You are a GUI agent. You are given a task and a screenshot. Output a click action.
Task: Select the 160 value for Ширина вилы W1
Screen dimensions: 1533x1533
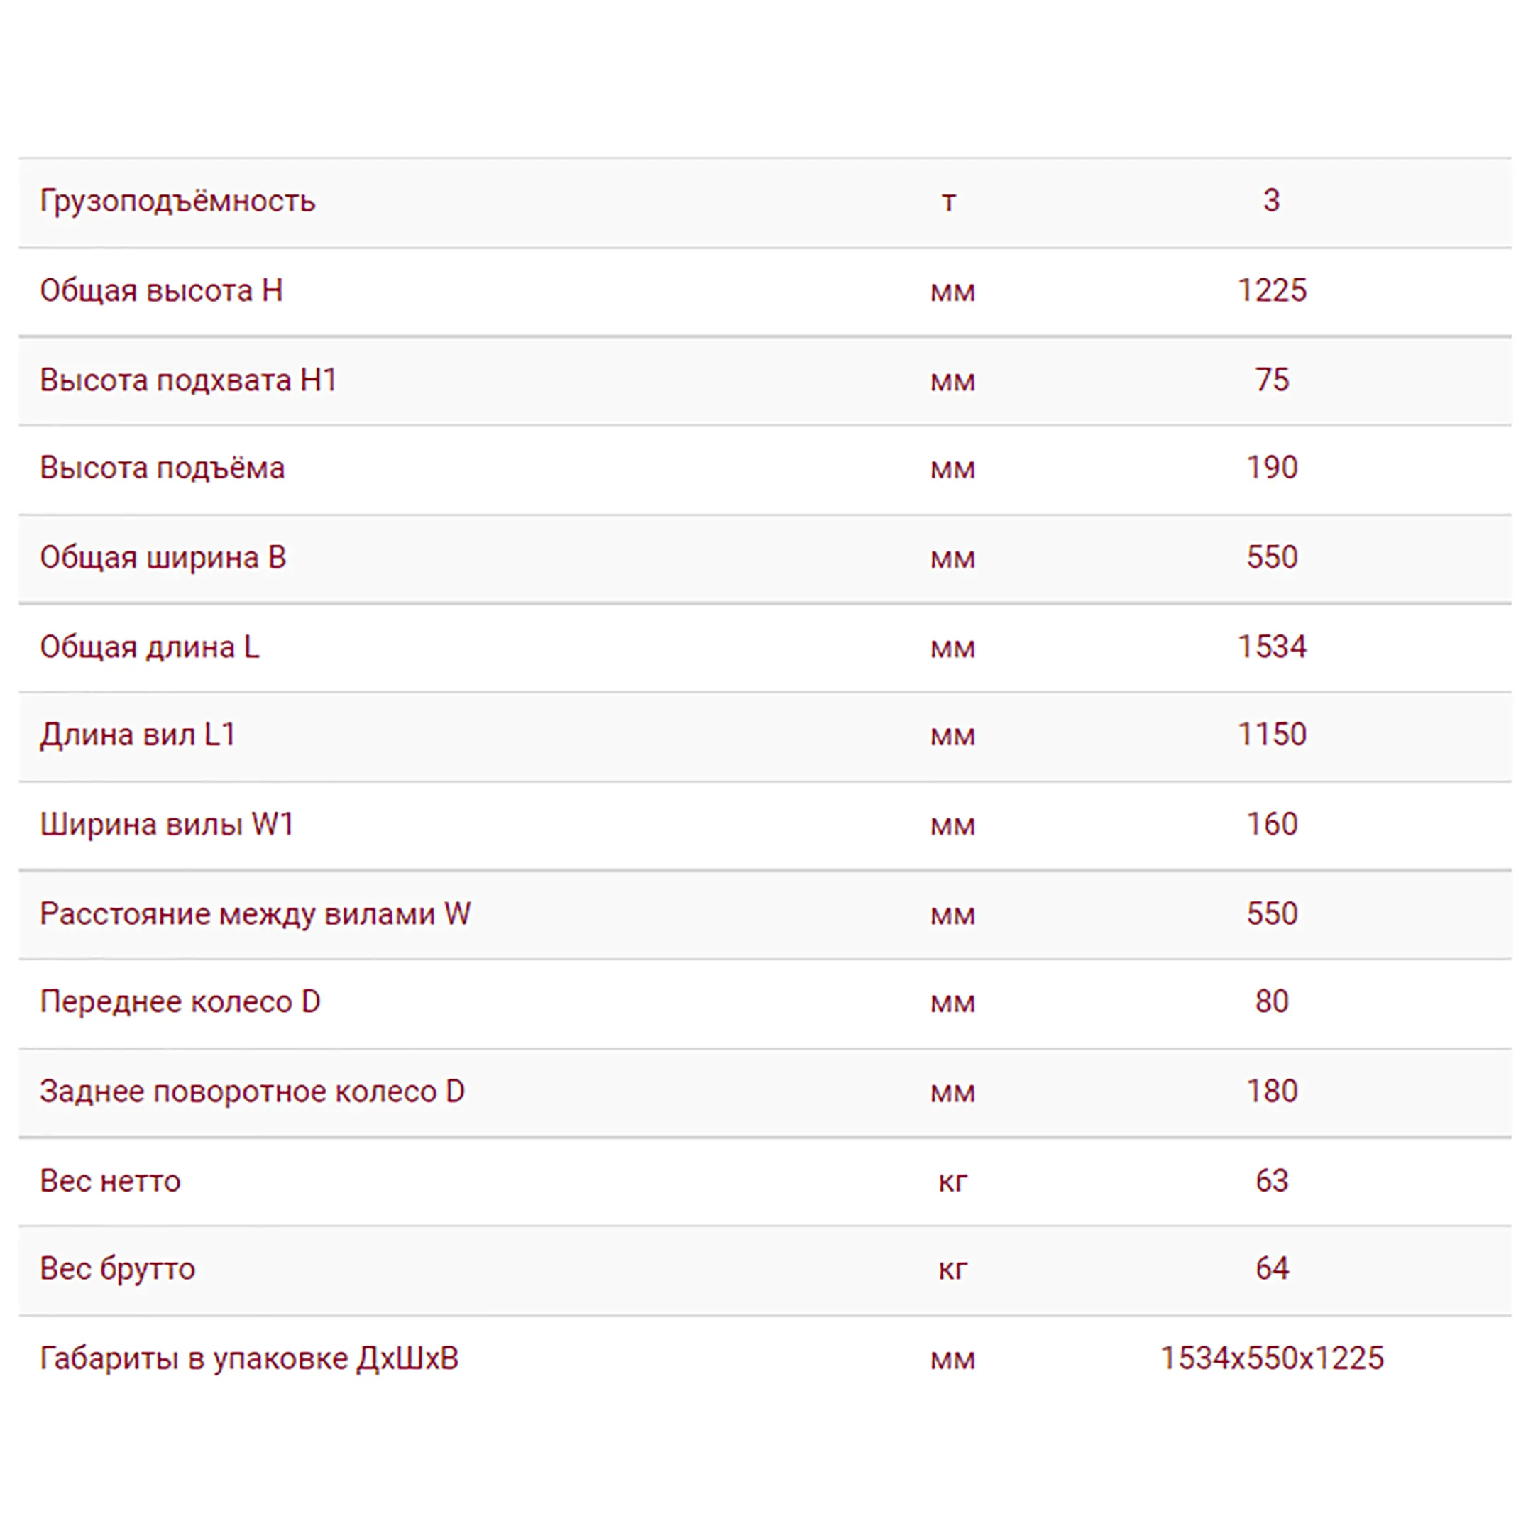(x=1272, y=825)
